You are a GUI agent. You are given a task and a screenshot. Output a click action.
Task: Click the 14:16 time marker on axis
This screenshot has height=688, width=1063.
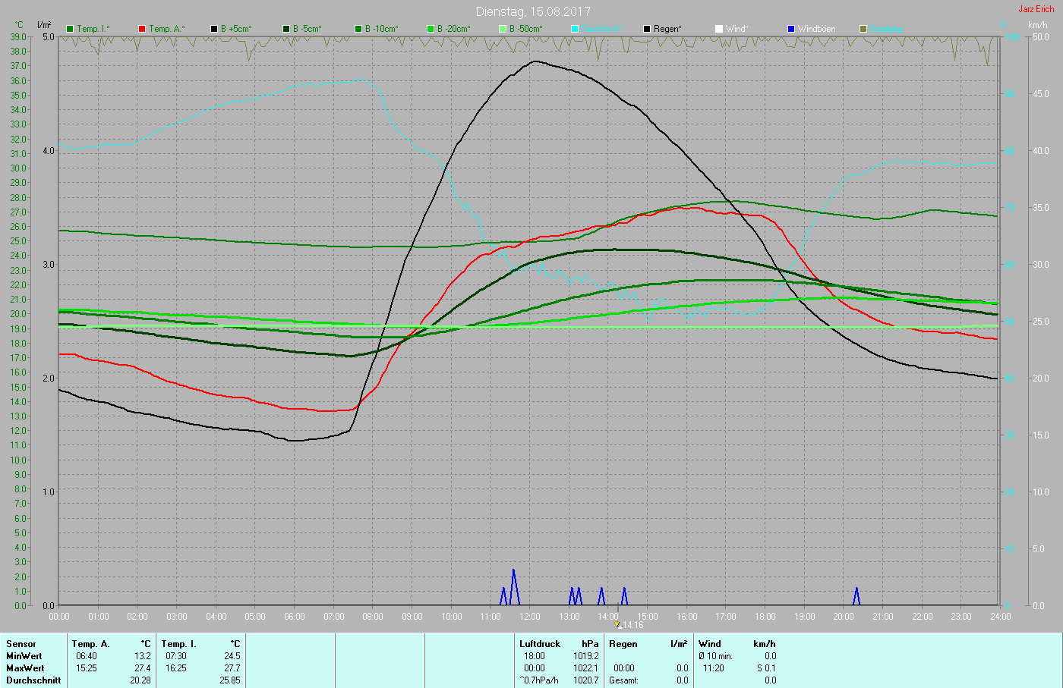point(632,625)
